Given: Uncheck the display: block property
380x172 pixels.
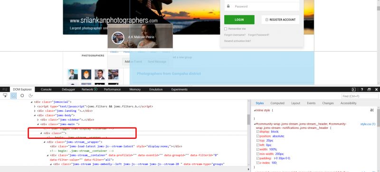Looking at the screenshot, I should click(258, 132).
